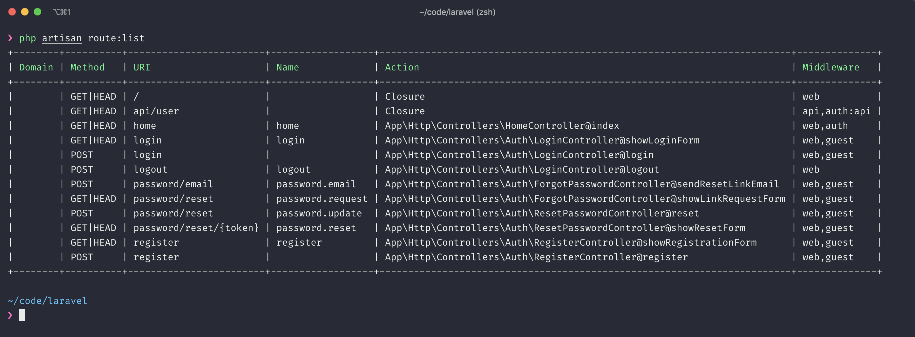Click the blinking cursor block at prompt
Viewport: 915px width, 337px height.
pos(22,315)
